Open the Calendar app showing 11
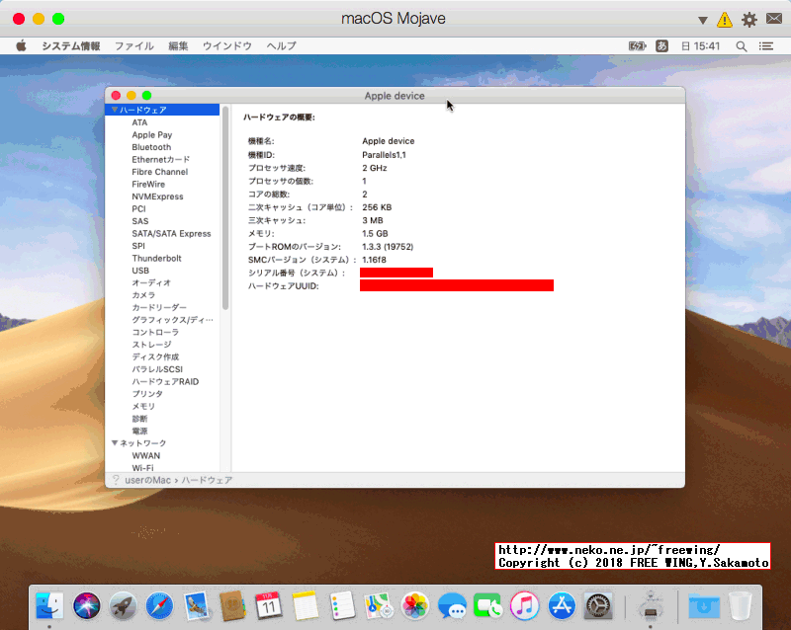791x630 pixels. (x=269, y=604)
